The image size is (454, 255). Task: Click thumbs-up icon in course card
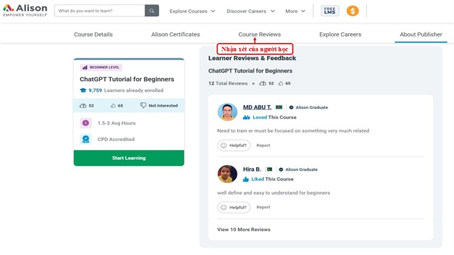pyautogui.click(x=83, y=105)
